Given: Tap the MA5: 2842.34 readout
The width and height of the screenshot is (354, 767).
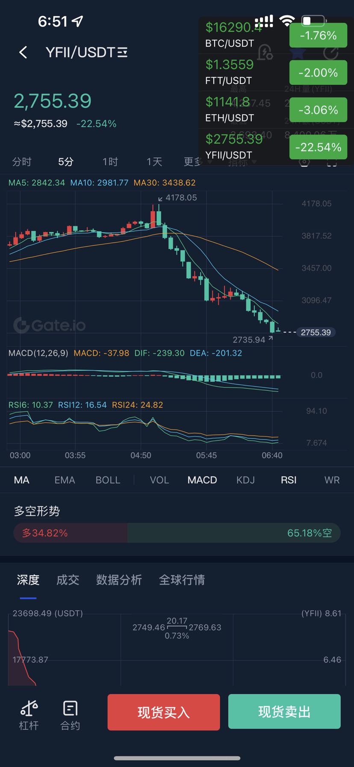Looking at the screenshot, I should point(37,183).
